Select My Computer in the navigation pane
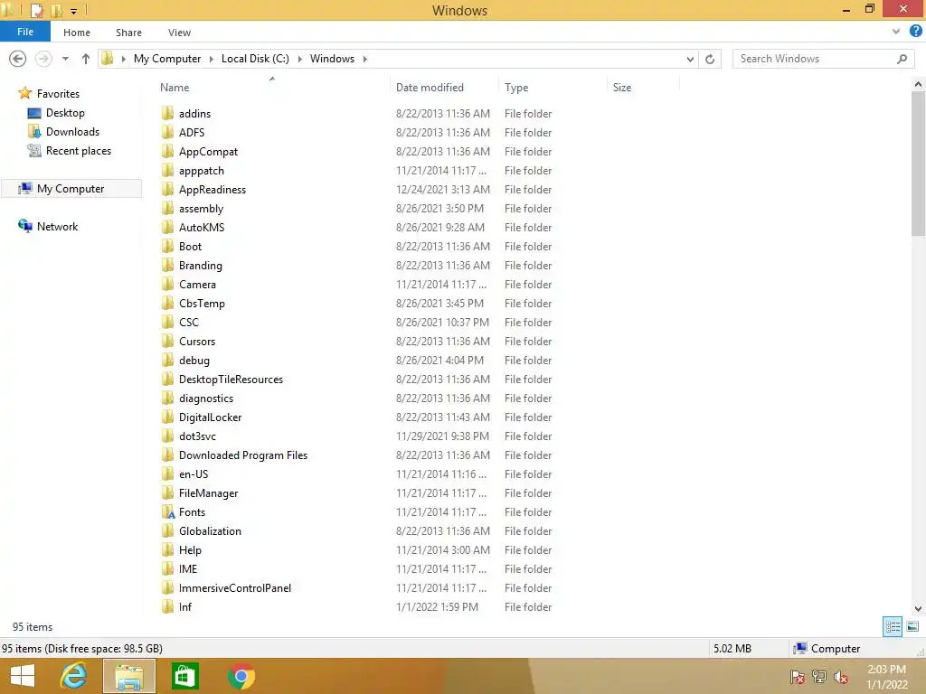926x694 pixels. (x=71, y=188)
